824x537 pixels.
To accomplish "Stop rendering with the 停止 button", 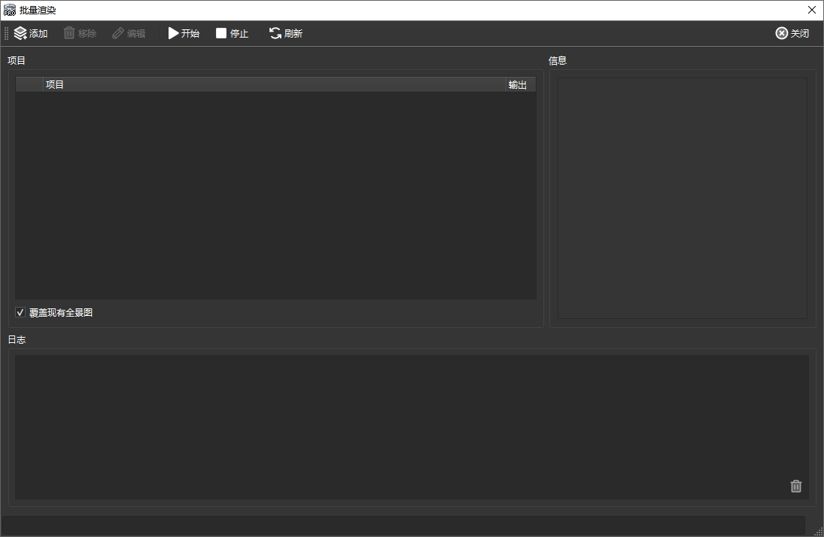I will pos(232,34).
